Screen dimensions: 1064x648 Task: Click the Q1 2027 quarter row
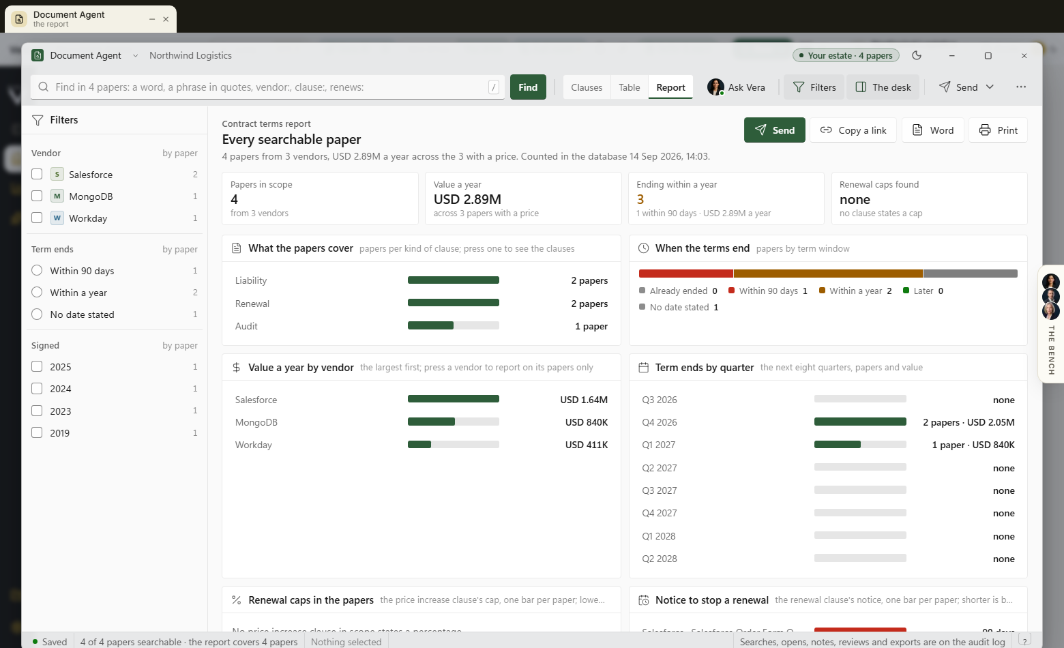coord(828,445)
